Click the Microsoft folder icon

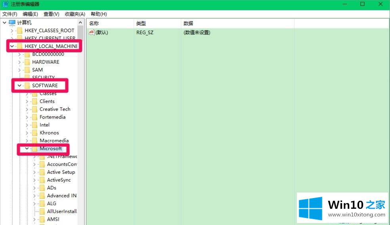click(34, 149)
